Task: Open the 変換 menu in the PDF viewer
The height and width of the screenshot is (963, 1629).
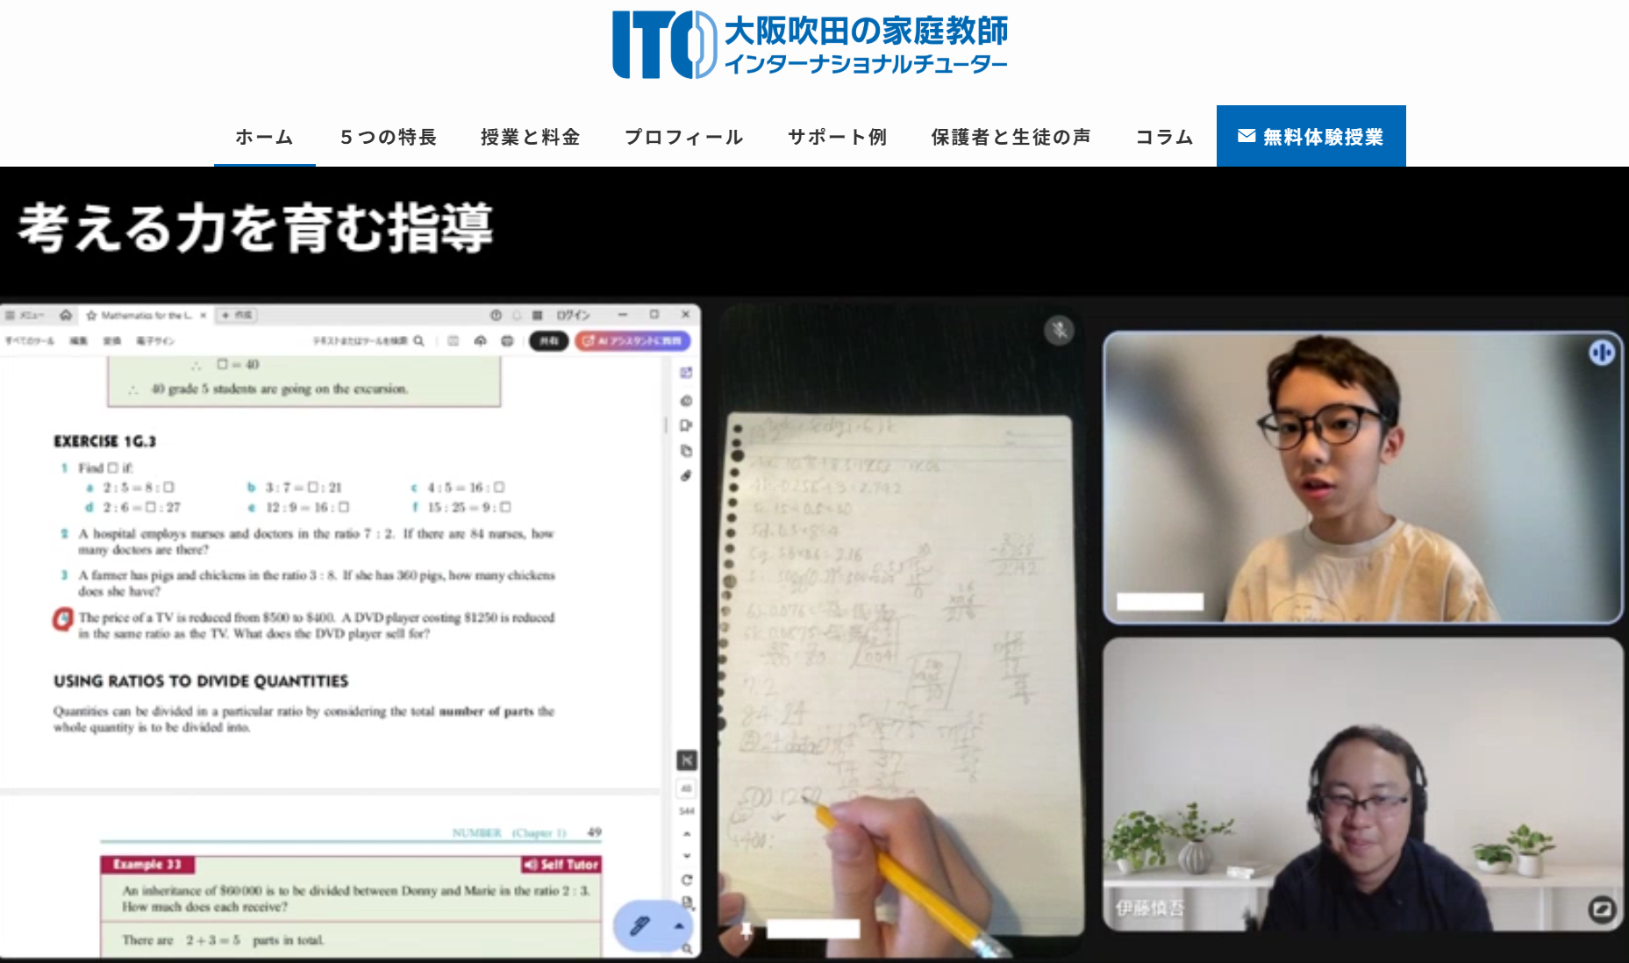Action: tap(111, 340)
